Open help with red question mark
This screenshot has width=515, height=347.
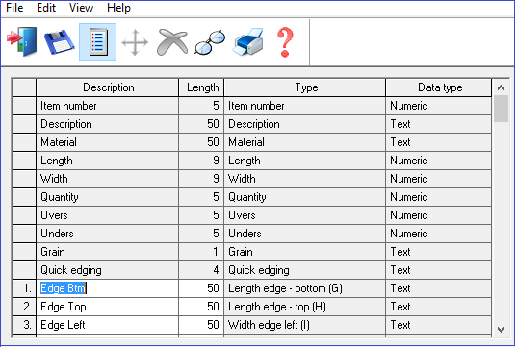(x=285, y=42)
